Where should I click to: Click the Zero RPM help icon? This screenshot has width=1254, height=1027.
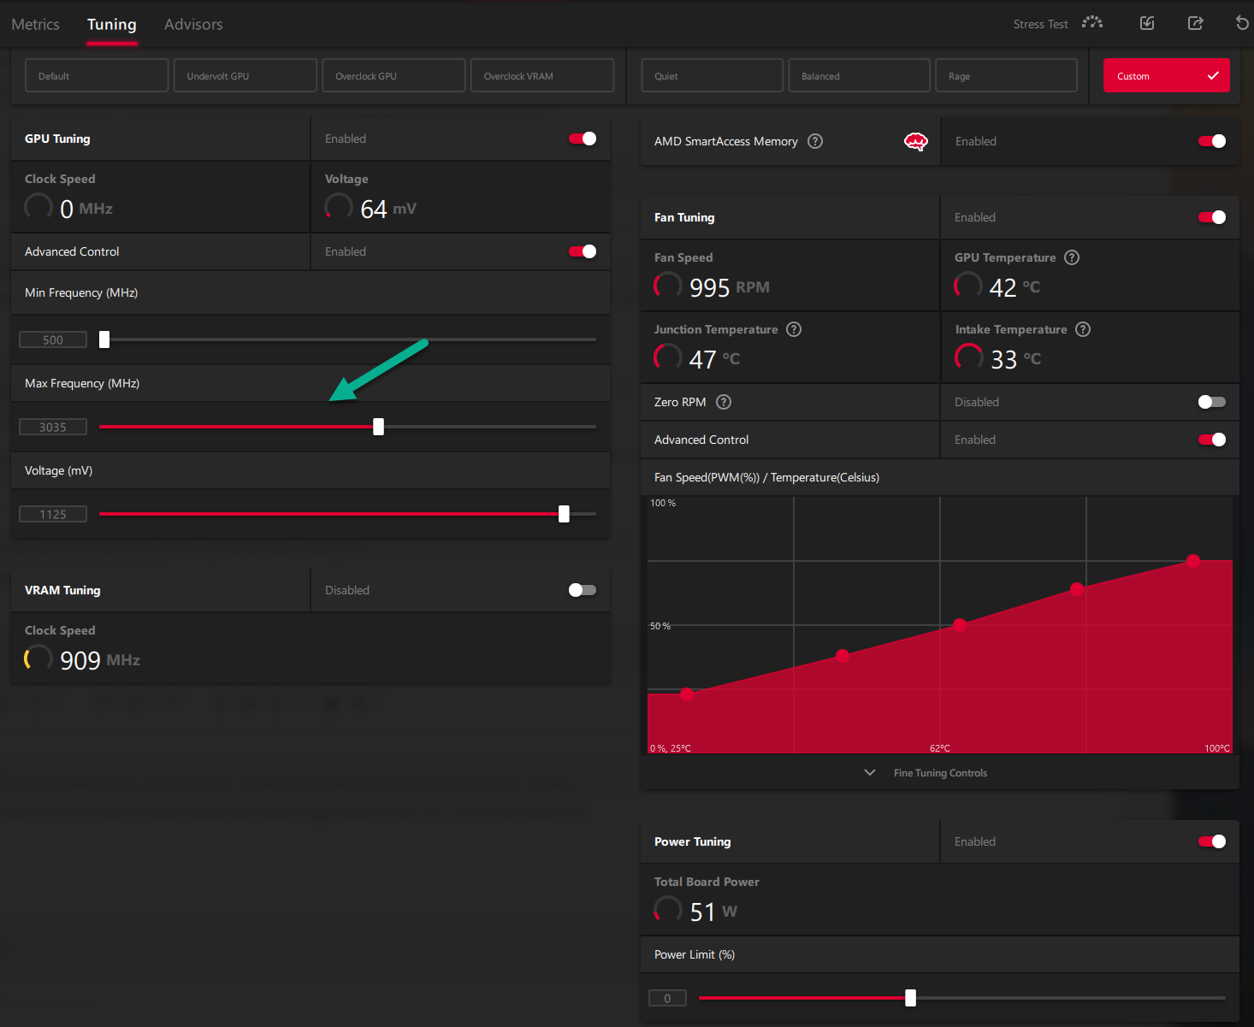tap(724, 402)
